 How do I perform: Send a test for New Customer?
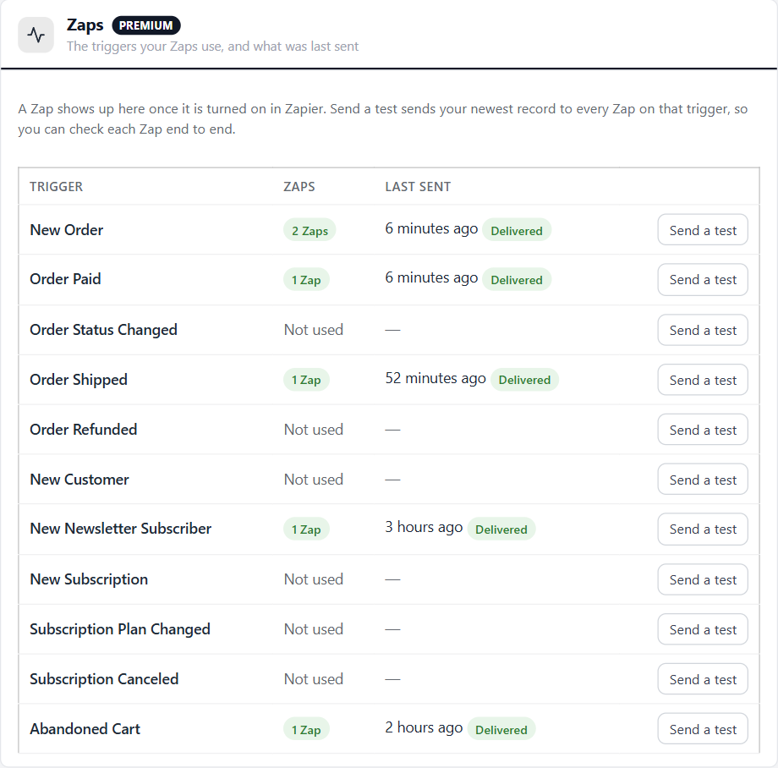click(x=703, y=480)
